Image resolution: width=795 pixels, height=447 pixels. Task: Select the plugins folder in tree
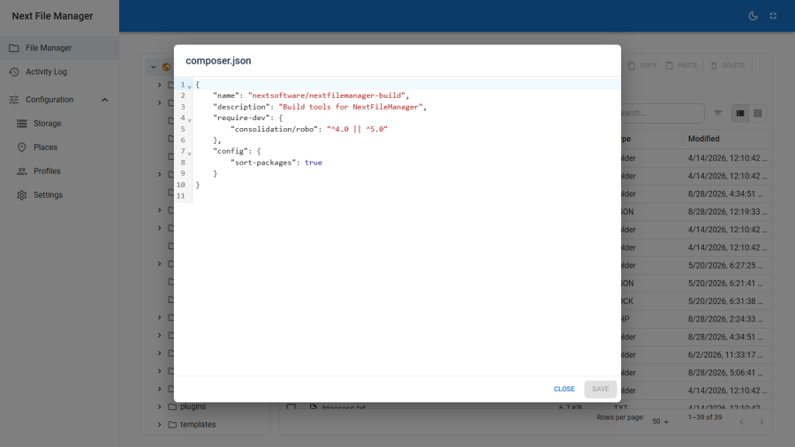(x=193, y=406)
